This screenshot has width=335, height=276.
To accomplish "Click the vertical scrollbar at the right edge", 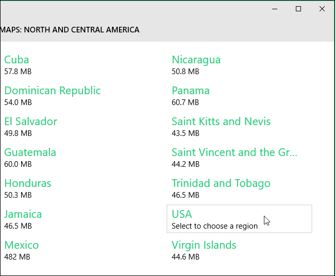I will click(332, 154).
